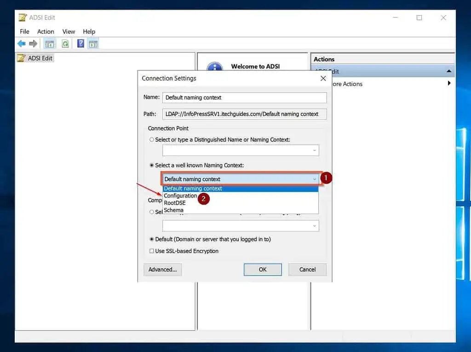Open the Distinguished Name combo box dropdown

pyautogui.click(x=314, y=150)
